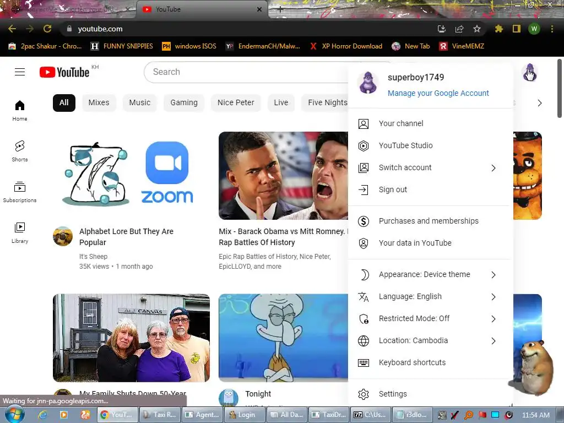Open Purchases and memberships
Viewport: 564px width, 423px height.
(431, 221)
